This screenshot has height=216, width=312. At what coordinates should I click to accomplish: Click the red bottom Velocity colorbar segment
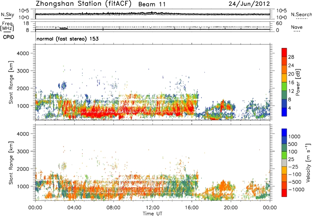pos(284,193)
